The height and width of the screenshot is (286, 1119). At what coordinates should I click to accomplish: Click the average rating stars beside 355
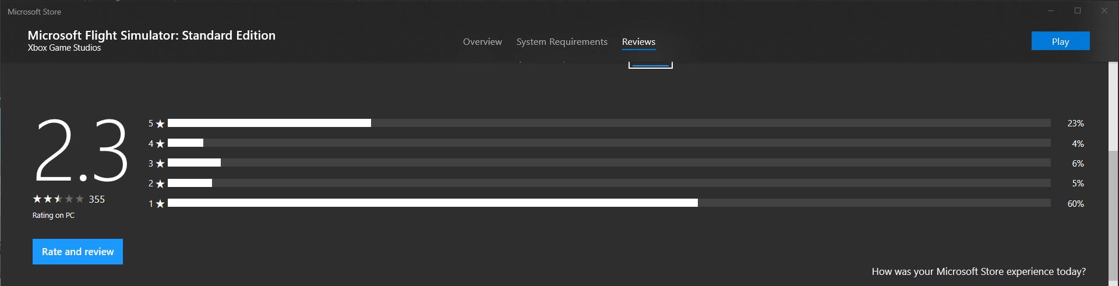click(x=58, y=199)
